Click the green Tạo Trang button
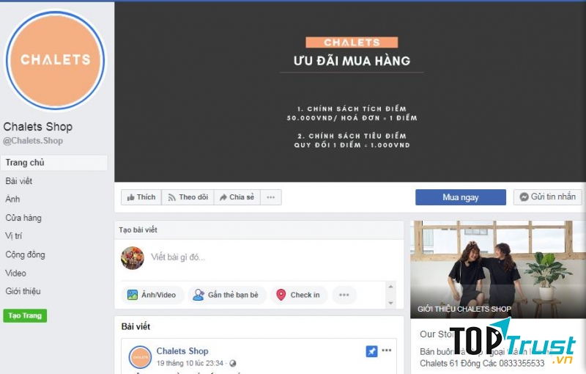This screenshot has width=586, height=374. coord(25,315)
